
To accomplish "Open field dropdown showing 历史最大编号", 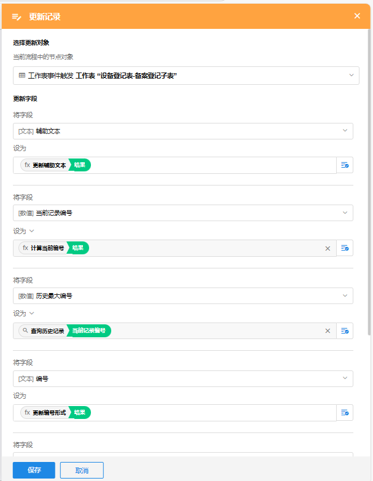I will (183, 295).
